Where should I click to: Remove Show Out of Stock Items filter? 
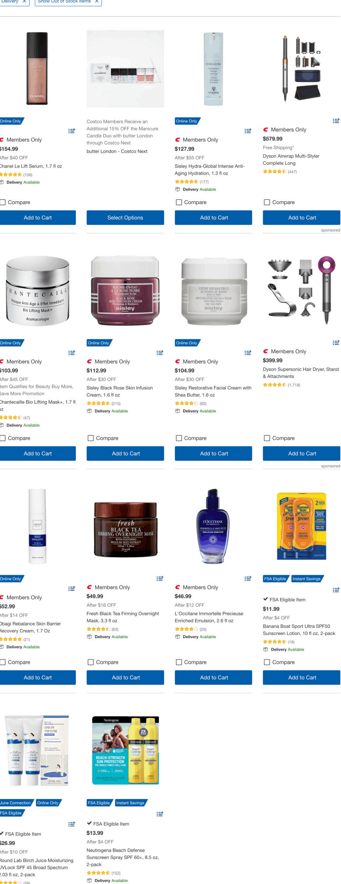pos(97,1)
